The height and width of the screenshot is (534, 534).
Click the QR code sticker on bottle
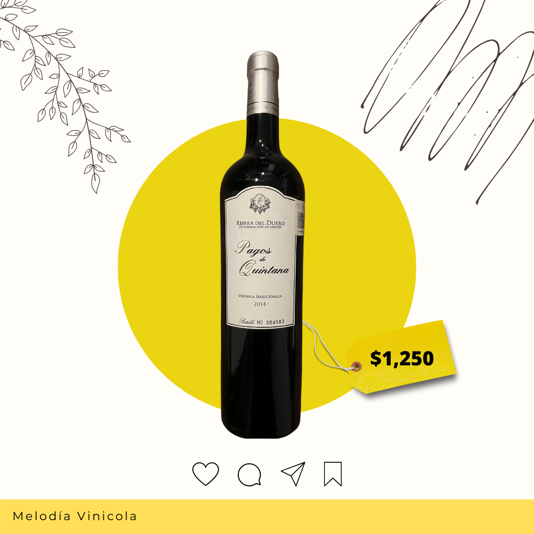[x=301, y=220]
